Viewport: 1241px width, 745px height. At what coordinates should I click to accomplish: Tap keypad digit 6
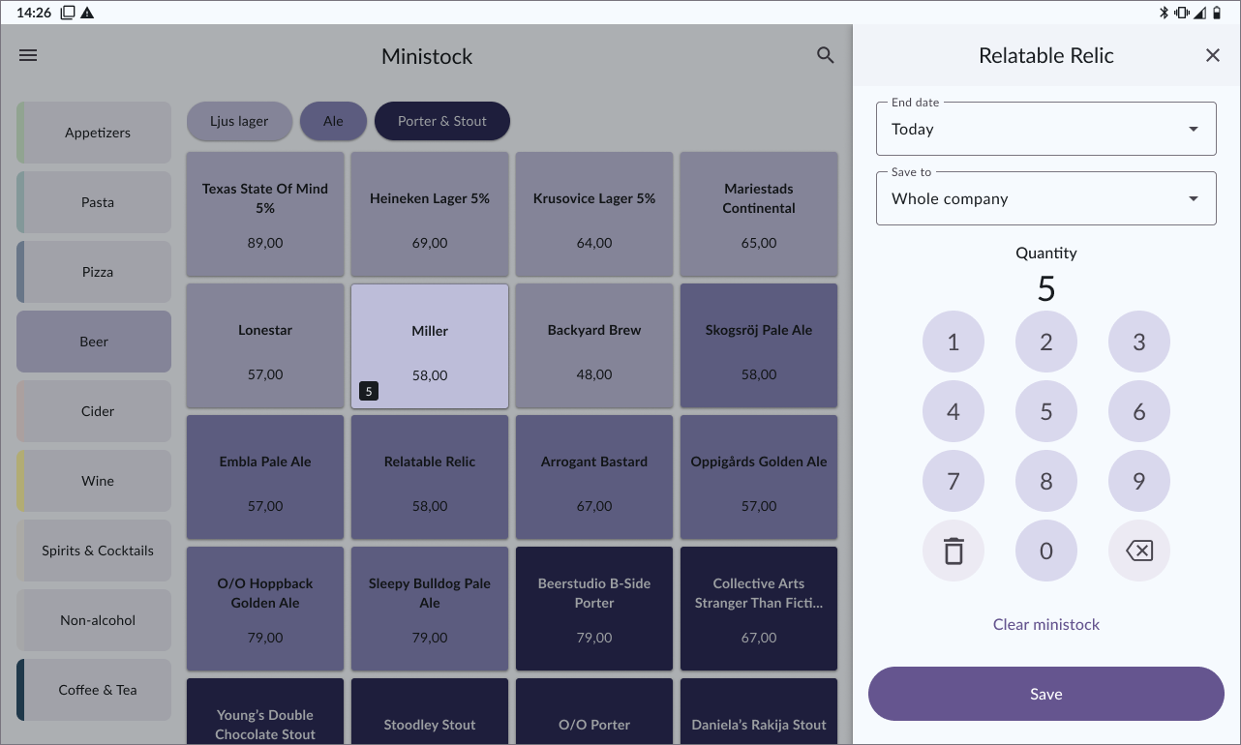1139,411
